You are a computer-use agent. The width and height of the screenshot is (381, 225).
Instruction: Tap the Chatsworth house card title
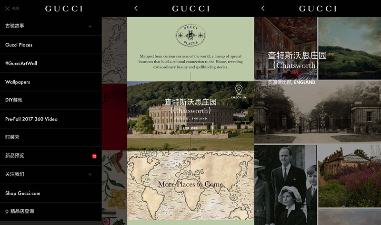point(190,106)
